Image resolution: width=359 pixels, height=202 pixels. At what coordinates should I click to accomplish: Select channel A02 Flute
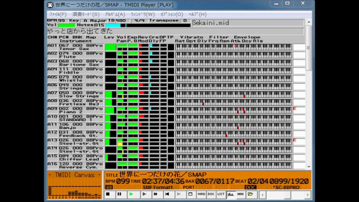[x=75, y=55]
